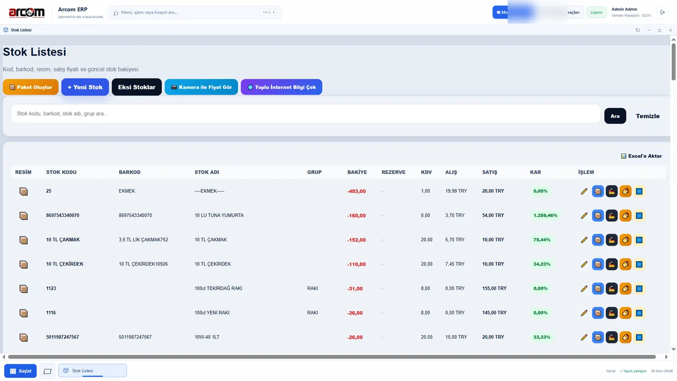Click the SATIŞ column header

click(x=490, y=172)
